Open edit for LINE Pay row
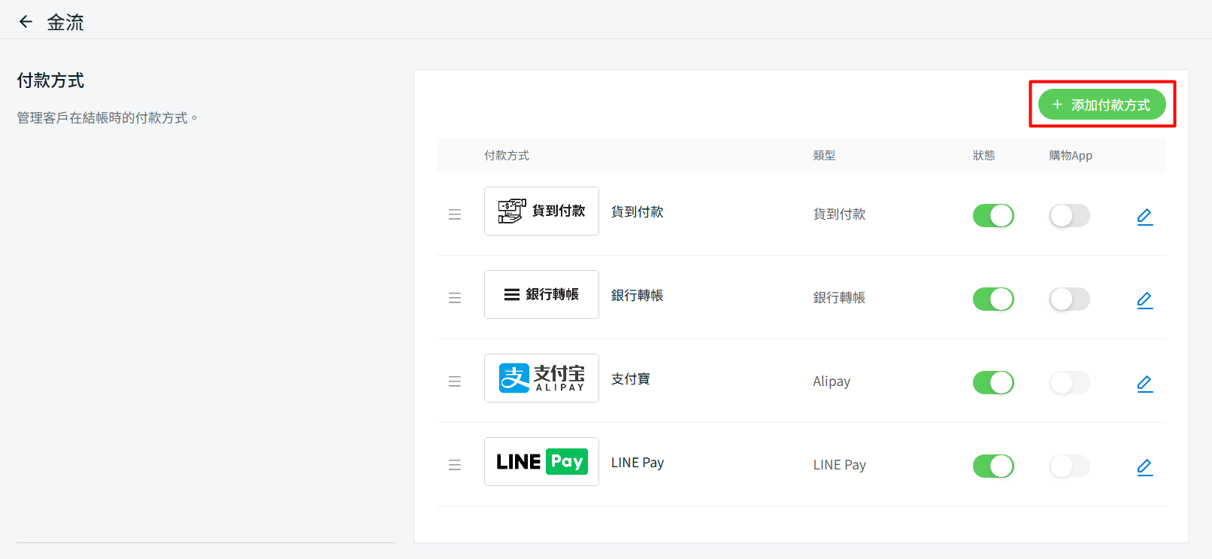The image size is (1212, 559). [x=1144, y=467]
